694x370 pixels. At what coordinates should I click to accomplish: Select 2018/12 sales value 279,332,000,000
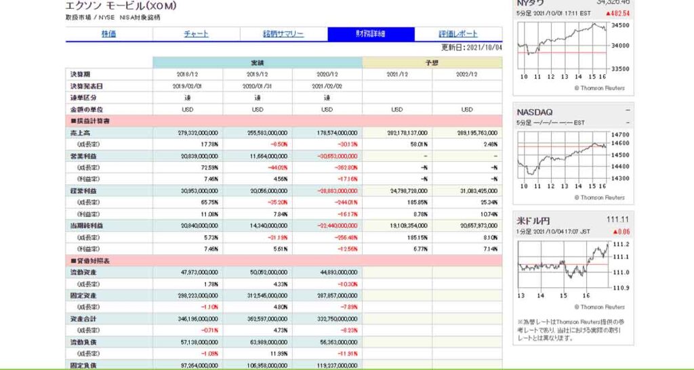click(197, 133)
